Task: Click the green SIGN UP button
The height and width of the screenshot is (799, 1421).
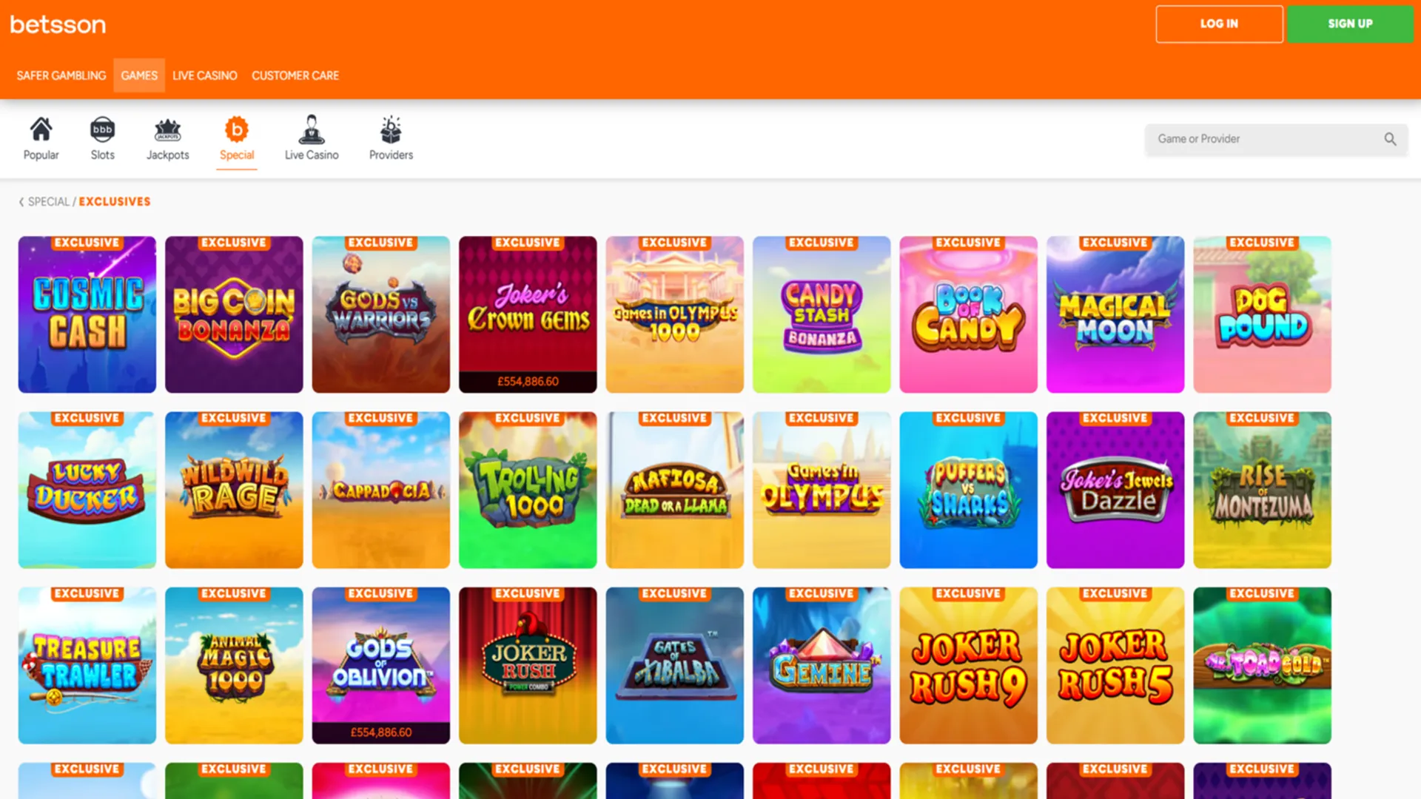Action: (x=1350, y=24)
